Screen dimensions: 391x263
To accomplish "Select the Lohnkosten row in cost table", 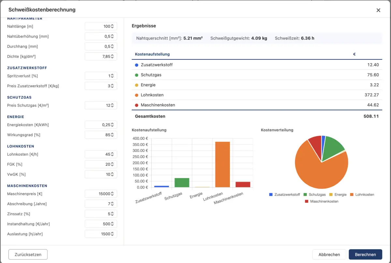I will (x=257, y=95).
